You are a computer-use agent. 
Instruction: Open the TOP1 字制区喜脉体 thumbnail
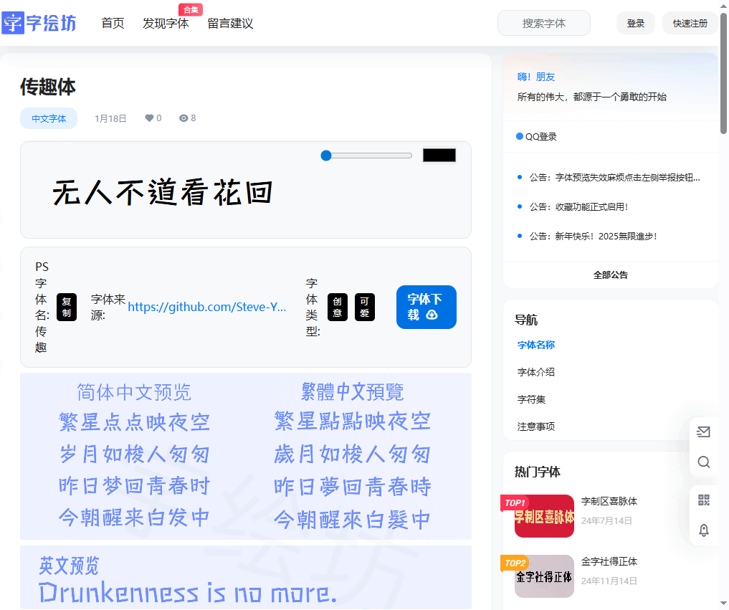pos(544,516)
